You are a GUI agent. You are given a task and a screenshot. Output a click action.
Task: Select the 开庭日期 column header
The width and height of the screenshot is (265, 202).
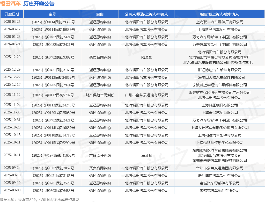coord(12,14)
